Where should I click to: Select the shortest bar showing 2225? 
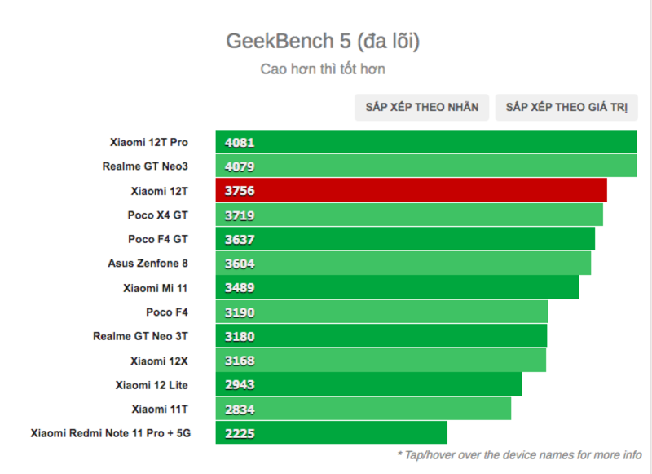click(x=332, y=433)
